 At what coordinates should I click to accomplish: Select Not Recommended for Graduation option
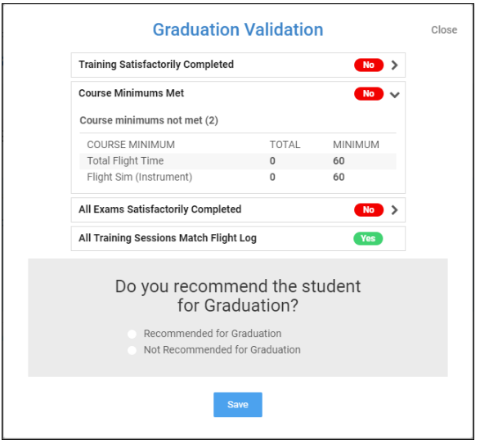point(132,350)
